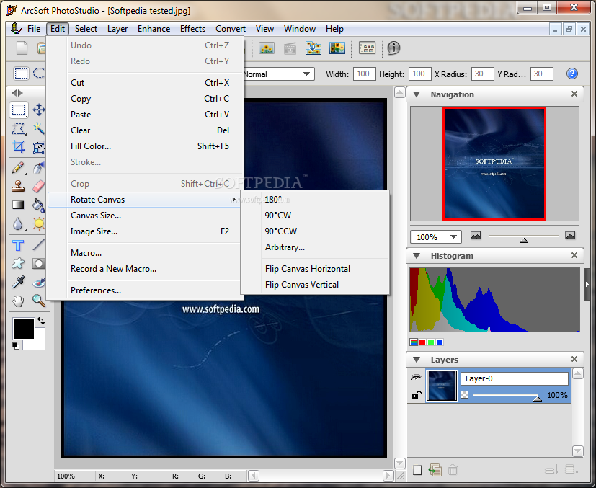Click the info toolbar icon
Viewport: 596px width, 488px height.
coord(393,48)
